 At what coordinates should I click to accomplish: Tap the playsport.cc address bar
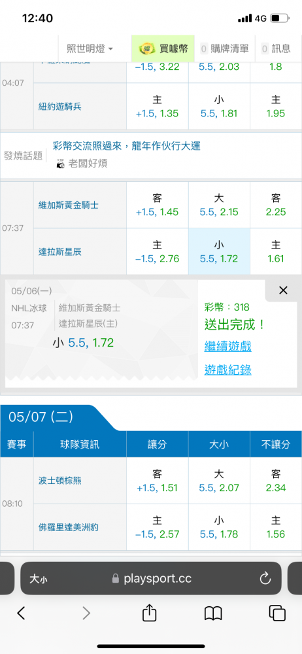click(152, 579)
